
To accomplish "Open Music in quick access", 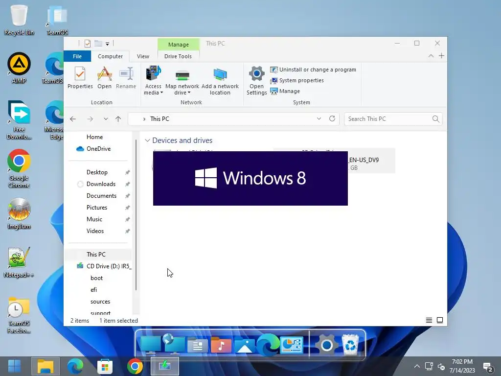I will point(94,219).
